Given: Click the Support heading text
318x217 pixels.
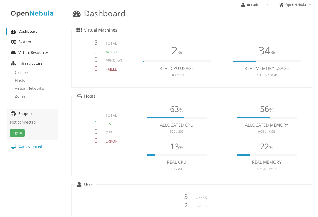Looking at the screenshot, I should [25, 114].
